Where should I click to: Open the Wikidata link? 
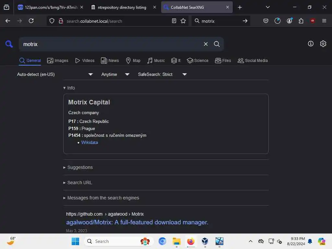pyautogui.click(x=89, y=143)
